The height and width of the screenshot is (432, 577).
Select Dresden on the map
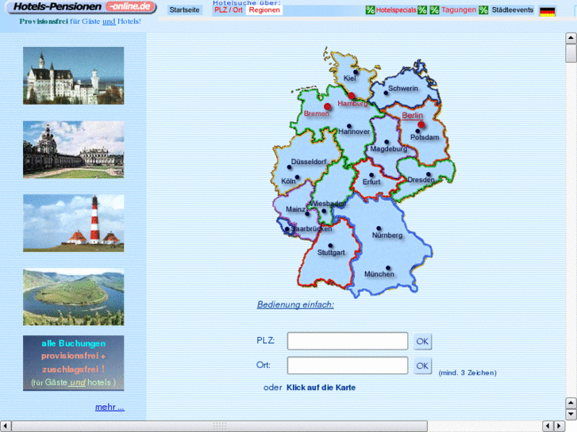tap(421, 180)
